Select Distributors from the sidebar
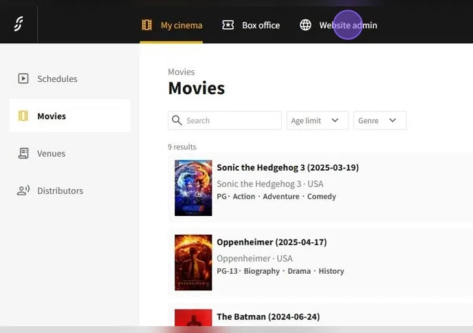Image resolution: width=473 pixels, height=333 pixels. pos(60,191)
